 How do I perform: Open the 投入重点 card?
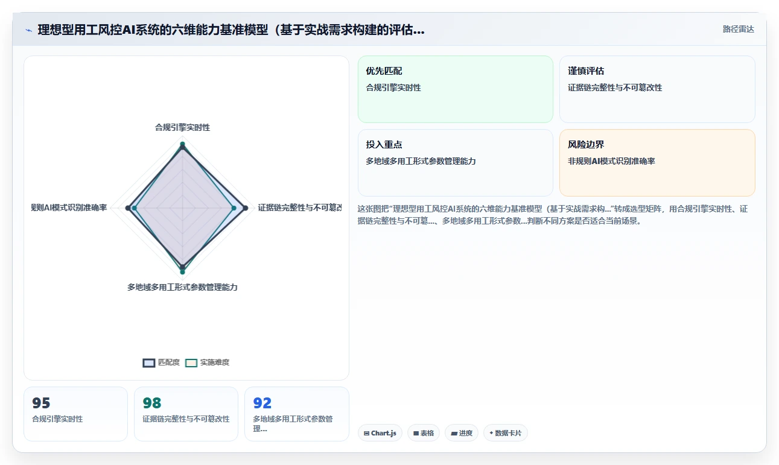(456, 163)
